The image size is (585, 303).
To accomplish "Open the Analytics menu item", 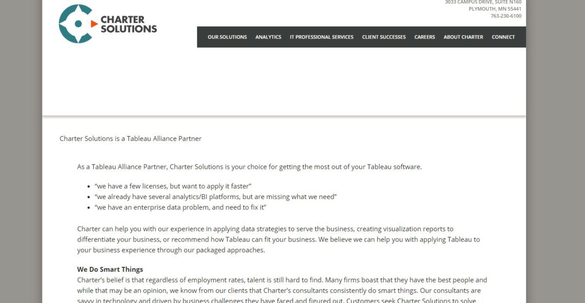I will click(268, 37).
